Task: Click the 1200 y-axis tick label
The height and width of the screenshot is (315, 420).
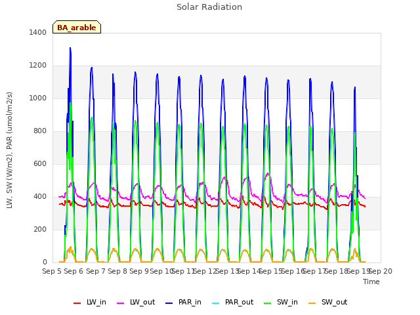Action: pos(38,66)
